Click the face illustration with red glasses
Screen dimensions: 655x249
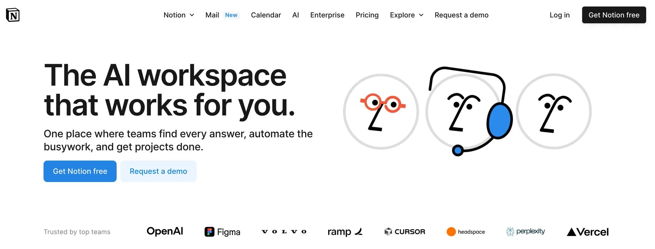point(381,112)
